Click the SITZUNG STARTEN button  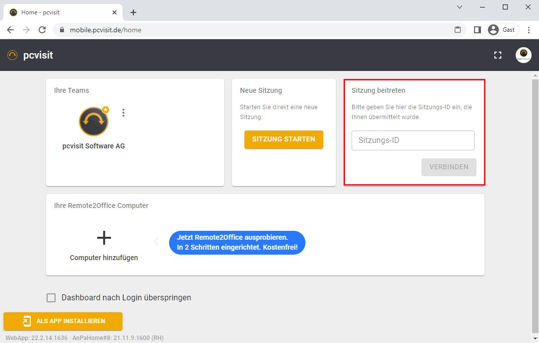point(284,139)
